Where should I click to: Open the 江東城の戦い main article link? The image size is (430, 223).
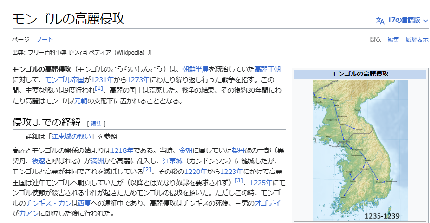pos(72,136)
